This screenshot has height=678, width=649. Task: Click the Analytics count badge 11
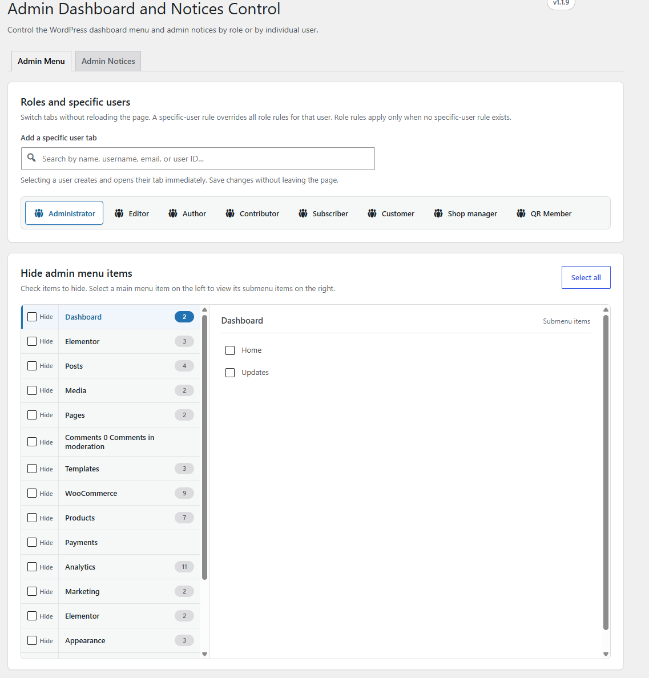(184, 567)
